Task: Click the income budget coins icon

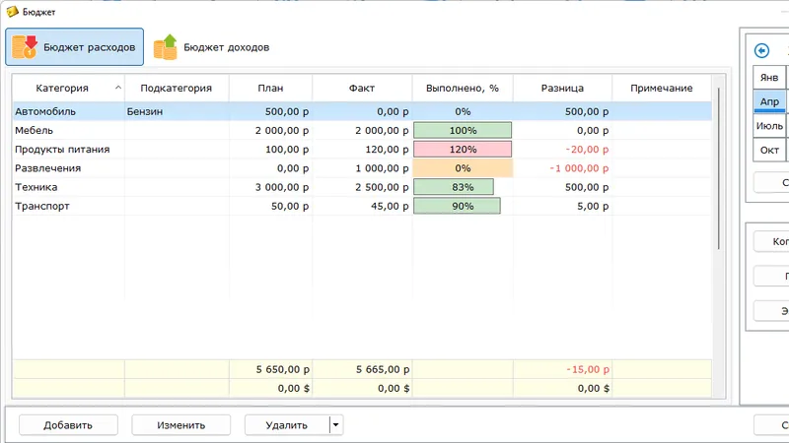Action: pyautogui.click(x=166, y=46)
